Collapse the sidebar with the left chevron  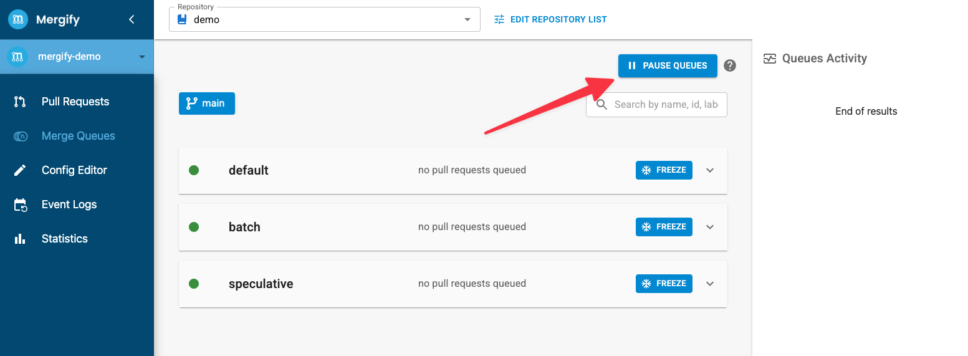click(x=132, y=19)
